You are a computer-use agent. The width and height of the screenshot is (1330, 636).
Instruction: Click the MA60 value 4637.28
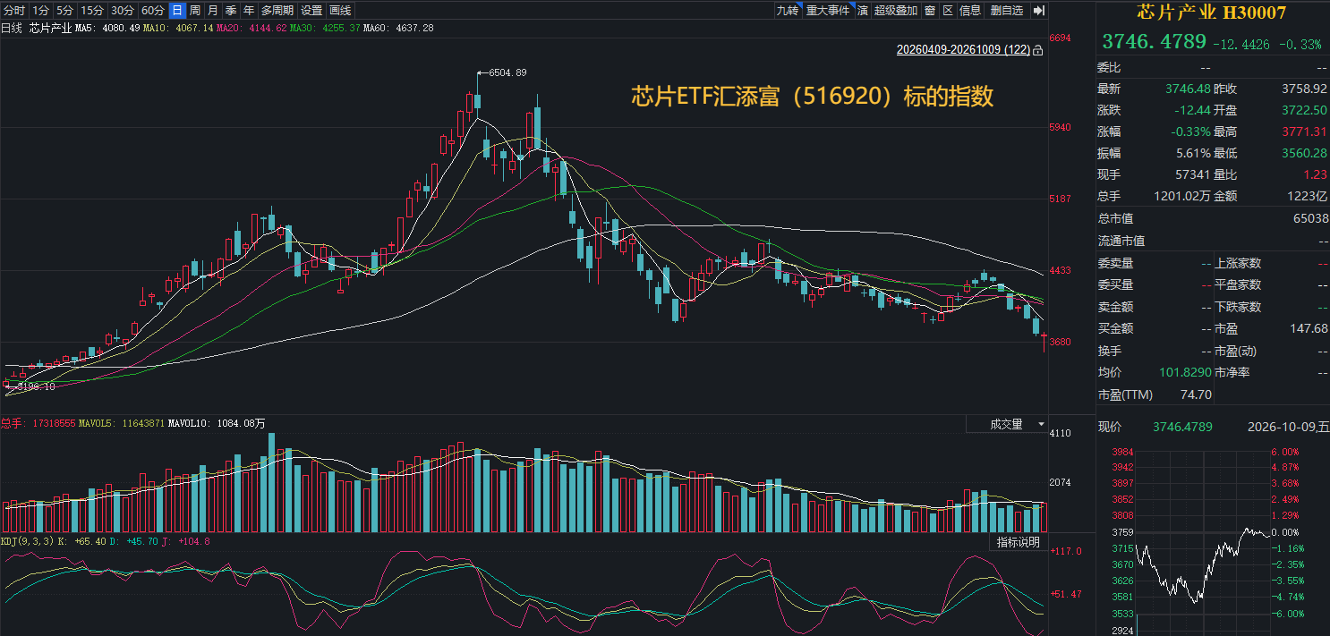(x=414, y=29)
